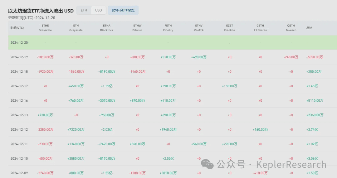Select the 2024-12-12 date cell
The image size is (337, 178).
tap(19, 129)
